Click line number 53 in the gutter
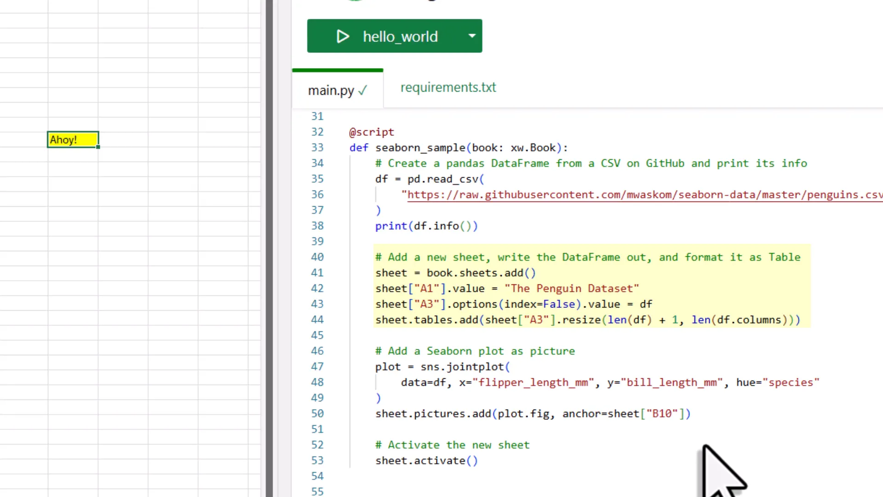 (x=317, y=461)
